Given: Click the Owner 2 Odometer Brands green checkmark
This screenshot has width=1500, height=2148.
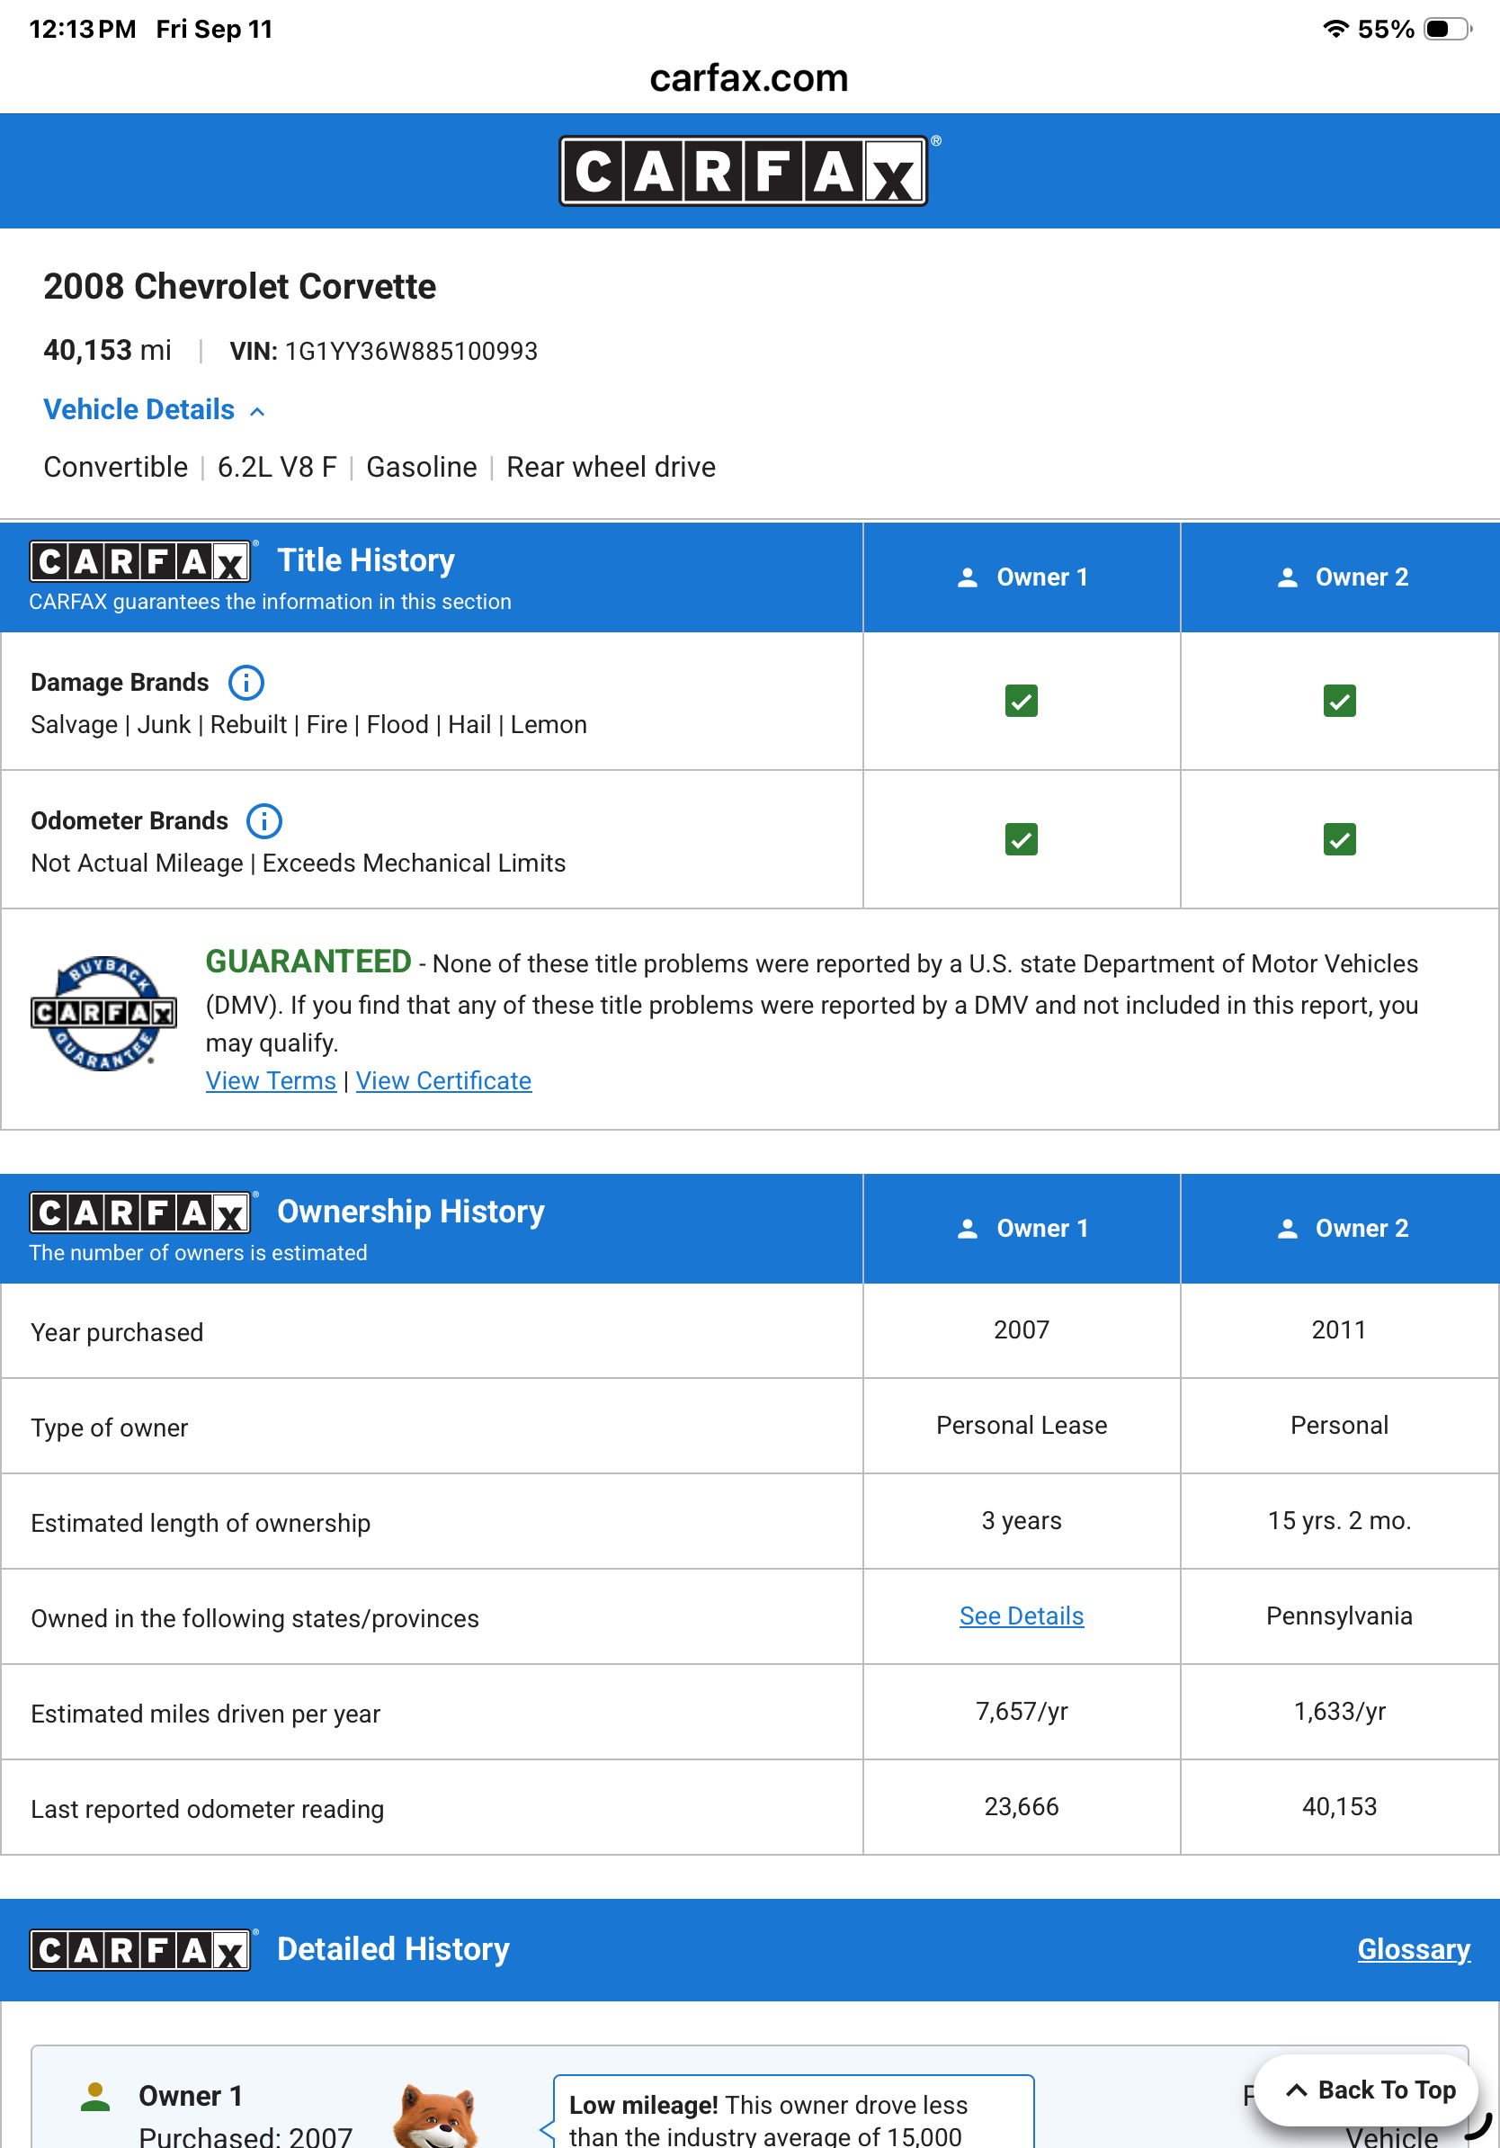Looking at the screenshot, I should click(x=1339, y=839).
